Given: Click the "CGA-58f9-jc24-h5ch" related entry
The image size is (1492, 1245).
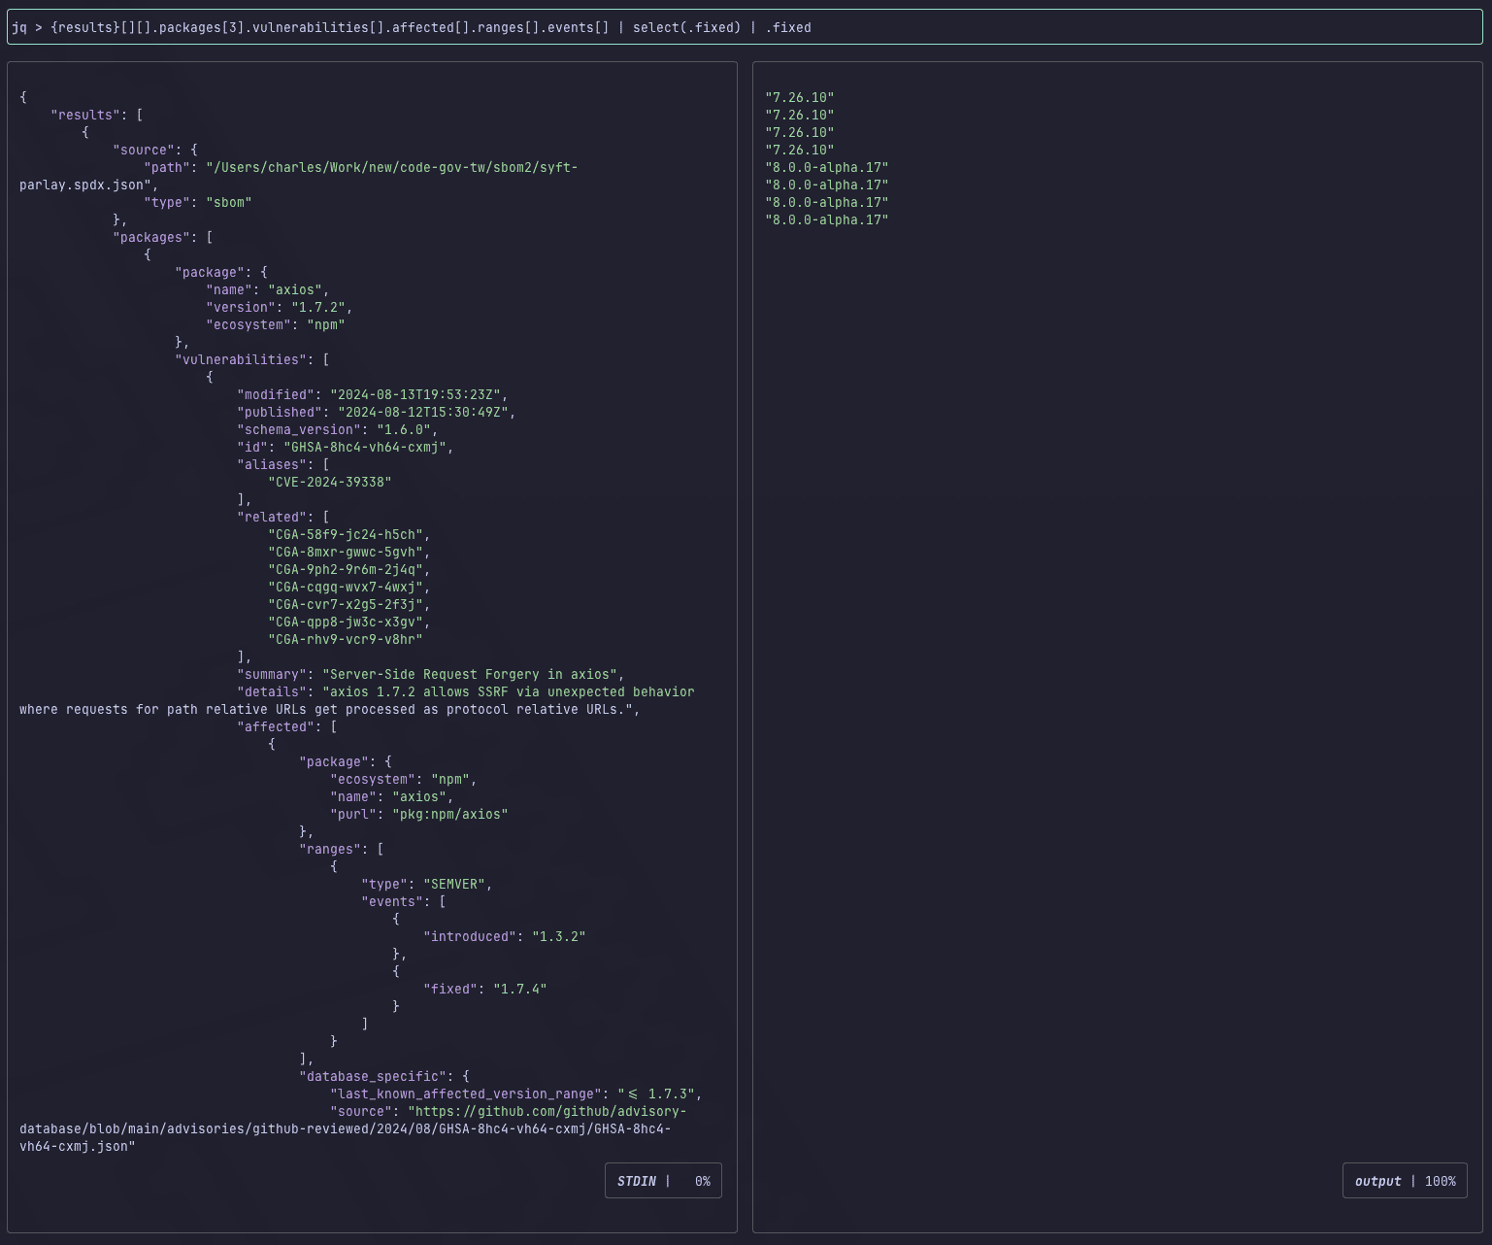Looking at the screenshot, I should 346,534.
